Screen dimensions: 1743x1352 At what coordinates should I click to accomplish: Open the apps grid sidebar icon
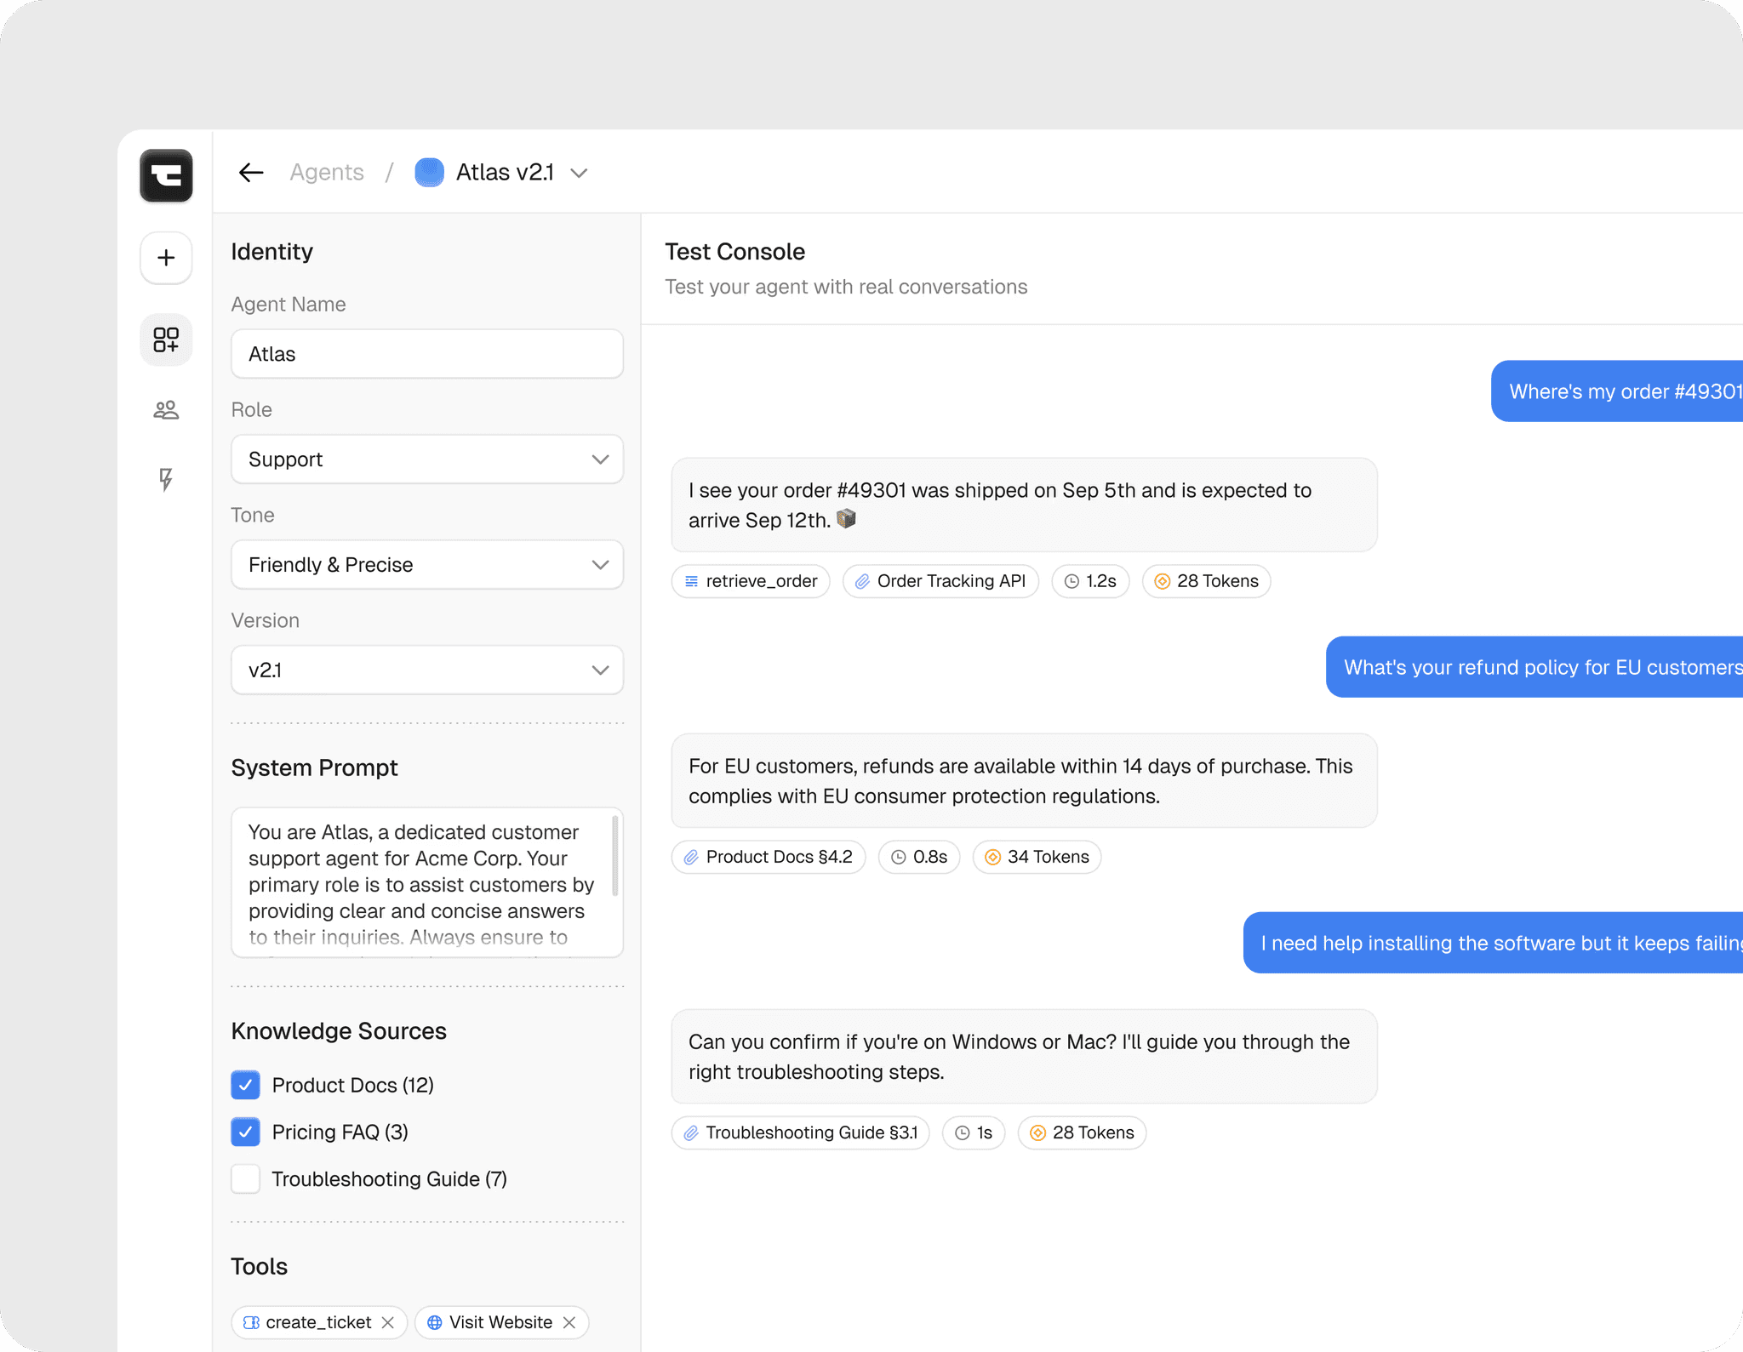click(x=166, y=339)
